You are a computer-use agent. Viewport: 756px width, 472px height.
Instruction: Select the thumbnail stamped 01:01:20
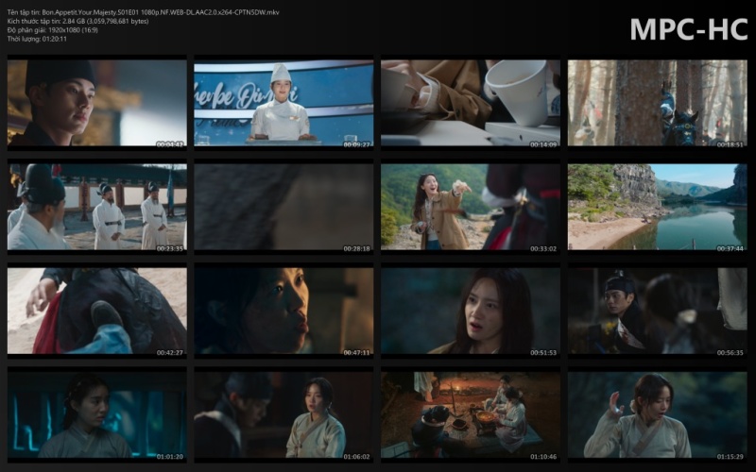[x=97, y=414]
